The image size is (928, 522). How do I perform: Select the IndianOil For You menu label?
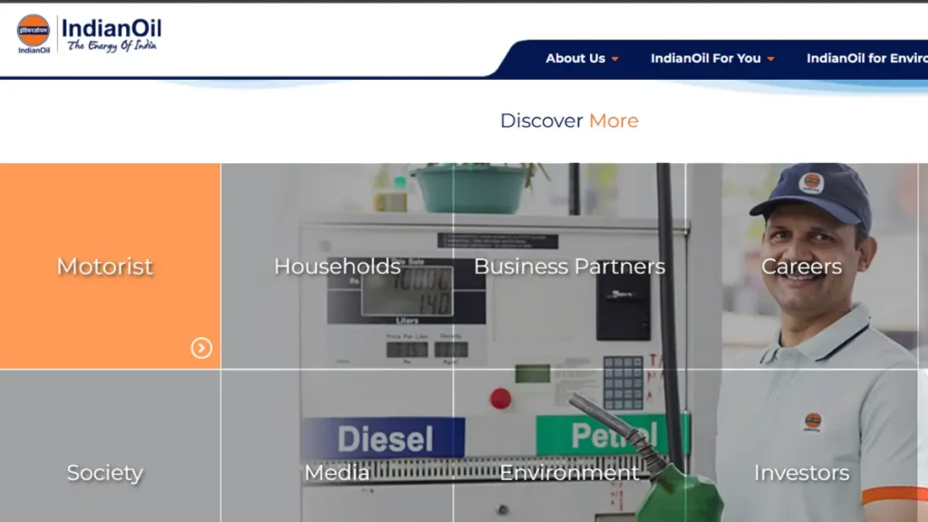(x=705, y=58)
